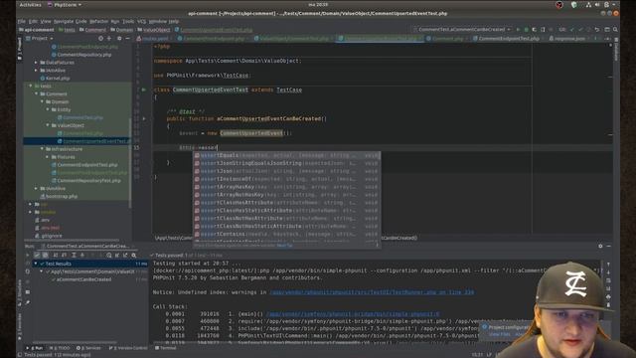Toggle the Project side tab
636x358 pixels.
pos(20,48)
